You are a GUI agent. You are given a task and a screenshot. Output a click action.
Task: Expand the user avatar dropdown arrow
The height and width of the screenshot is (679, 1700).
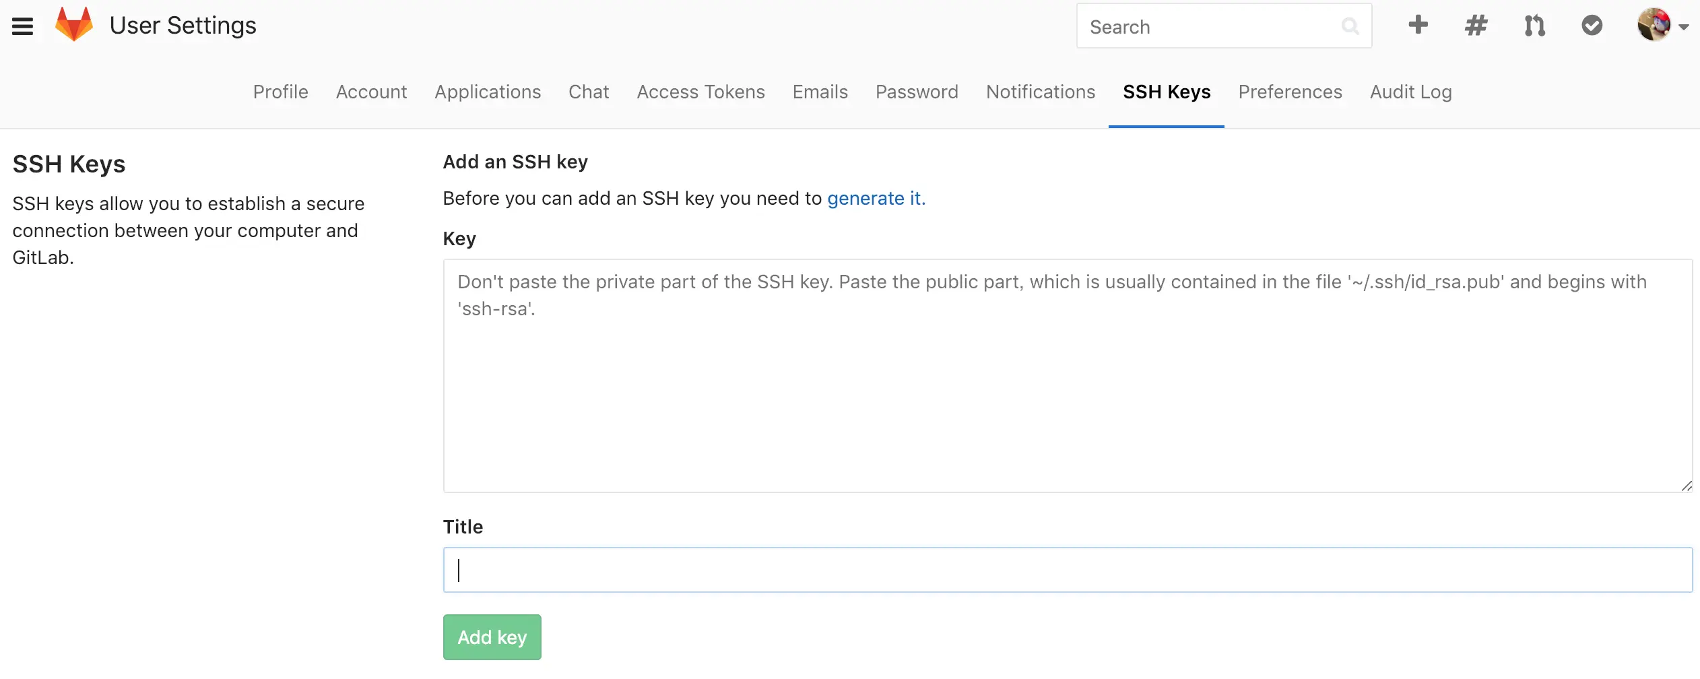[x=1684, y=27]
